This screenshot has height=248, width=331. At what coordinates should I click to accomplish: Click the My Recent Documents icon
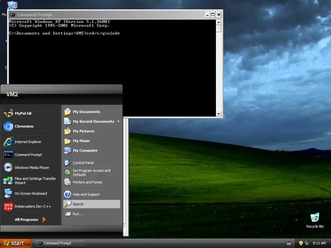[x=68, y=121]
